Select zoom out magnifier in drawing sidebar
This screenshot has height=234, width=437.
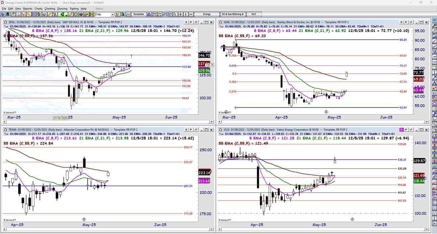pos(434,31)
